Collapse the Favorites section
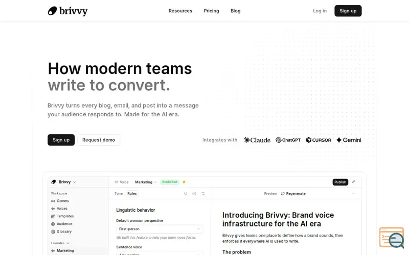This screenshot has width=409, height=255. 60,243
